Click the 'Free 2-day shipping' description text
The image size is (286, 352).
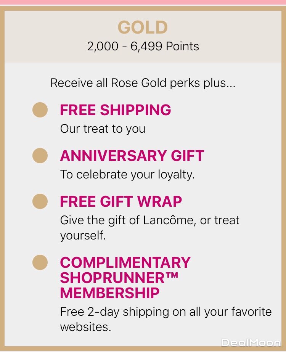pyautogui.click(x=166, y=312)
